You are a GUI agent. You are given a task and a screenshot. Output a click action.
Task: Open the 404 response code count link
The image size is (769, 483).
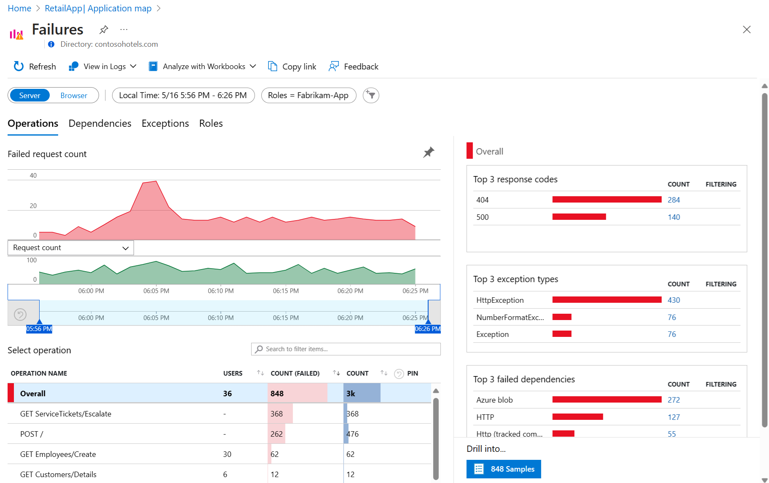[673, 200]
